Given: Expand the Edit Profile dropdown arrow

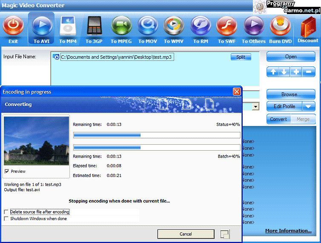Looking at the screenshot, I should click(x=309, y=106).
